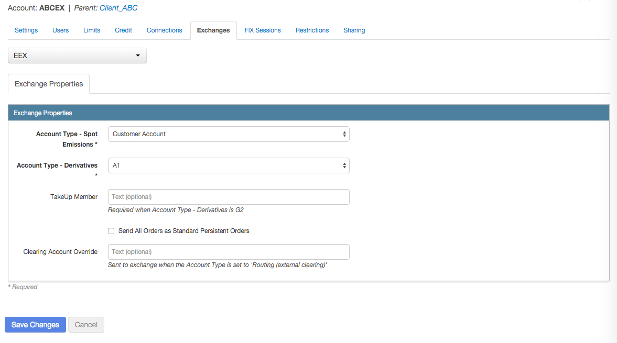Open the Credit tab
617x343 pixels.
[x=123, y=30]
